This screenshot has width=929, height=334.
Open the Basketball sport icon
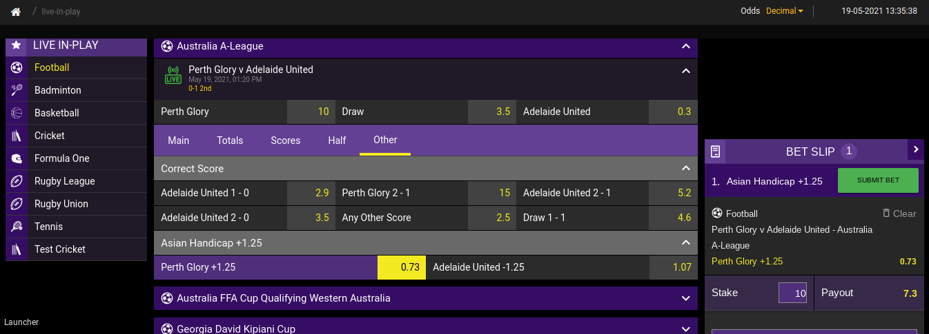17,113
